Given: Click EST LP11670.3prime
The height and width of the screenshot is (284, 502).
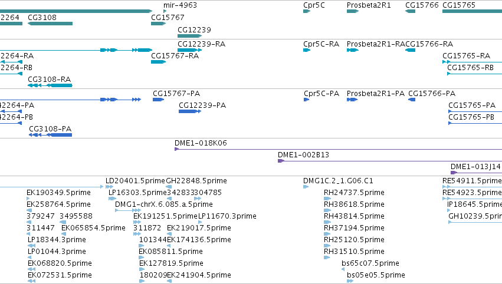Looking at the screenshot, I should 227,216.
